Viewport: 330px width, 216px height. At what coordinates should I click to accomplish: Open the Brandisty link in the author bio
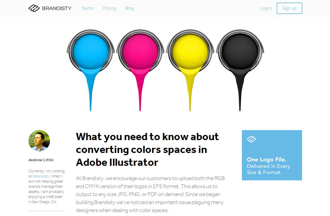(x=41, y=176)
